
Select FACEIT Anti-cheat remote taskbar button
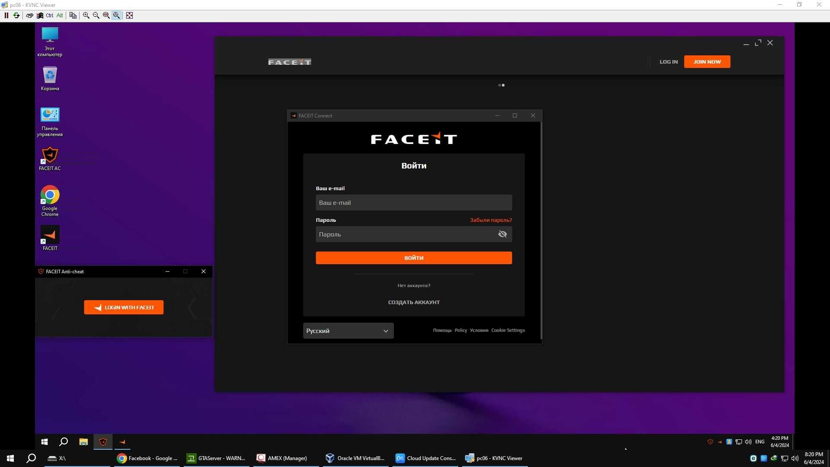103,441
